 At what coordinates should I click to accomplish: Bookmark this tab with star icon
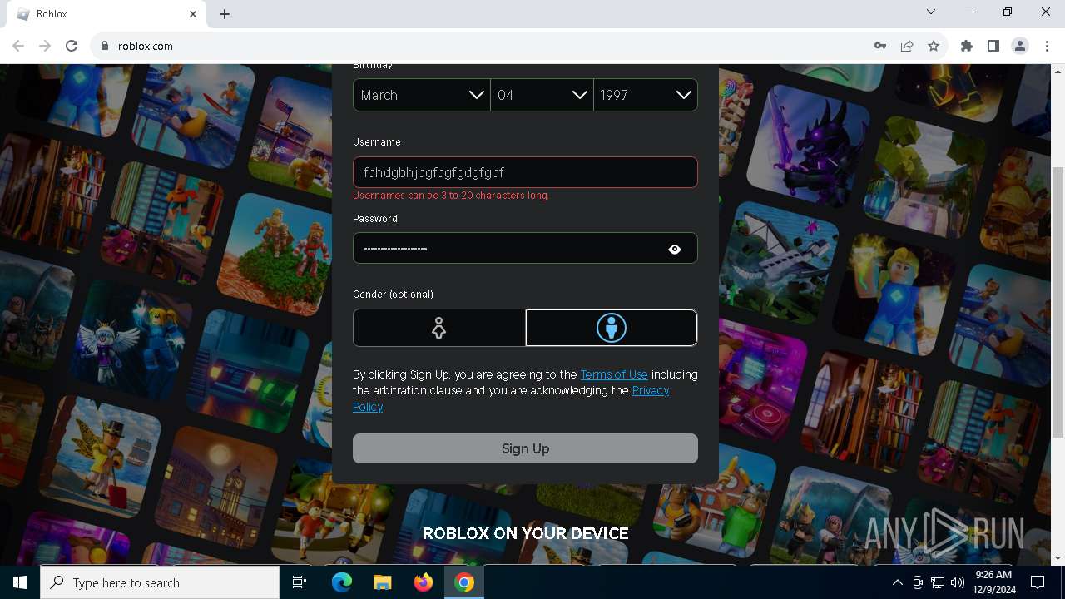click(x=934, y=46)
